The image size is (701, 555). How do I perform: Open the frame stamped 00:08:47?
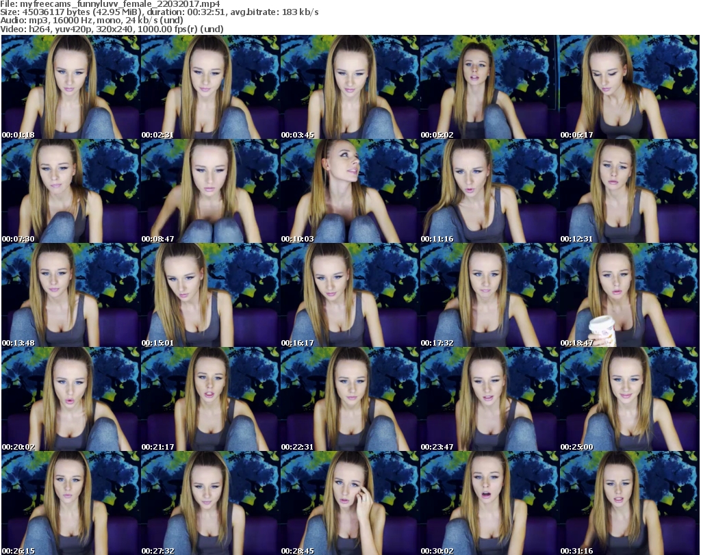point(210,191)
